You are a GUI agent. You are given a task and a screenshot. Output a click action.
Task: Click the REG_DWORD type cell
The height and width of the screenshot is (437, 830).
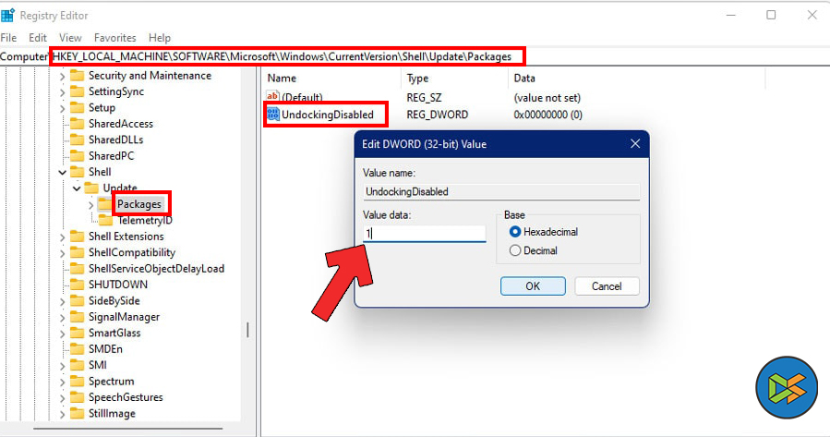point(438,115)
